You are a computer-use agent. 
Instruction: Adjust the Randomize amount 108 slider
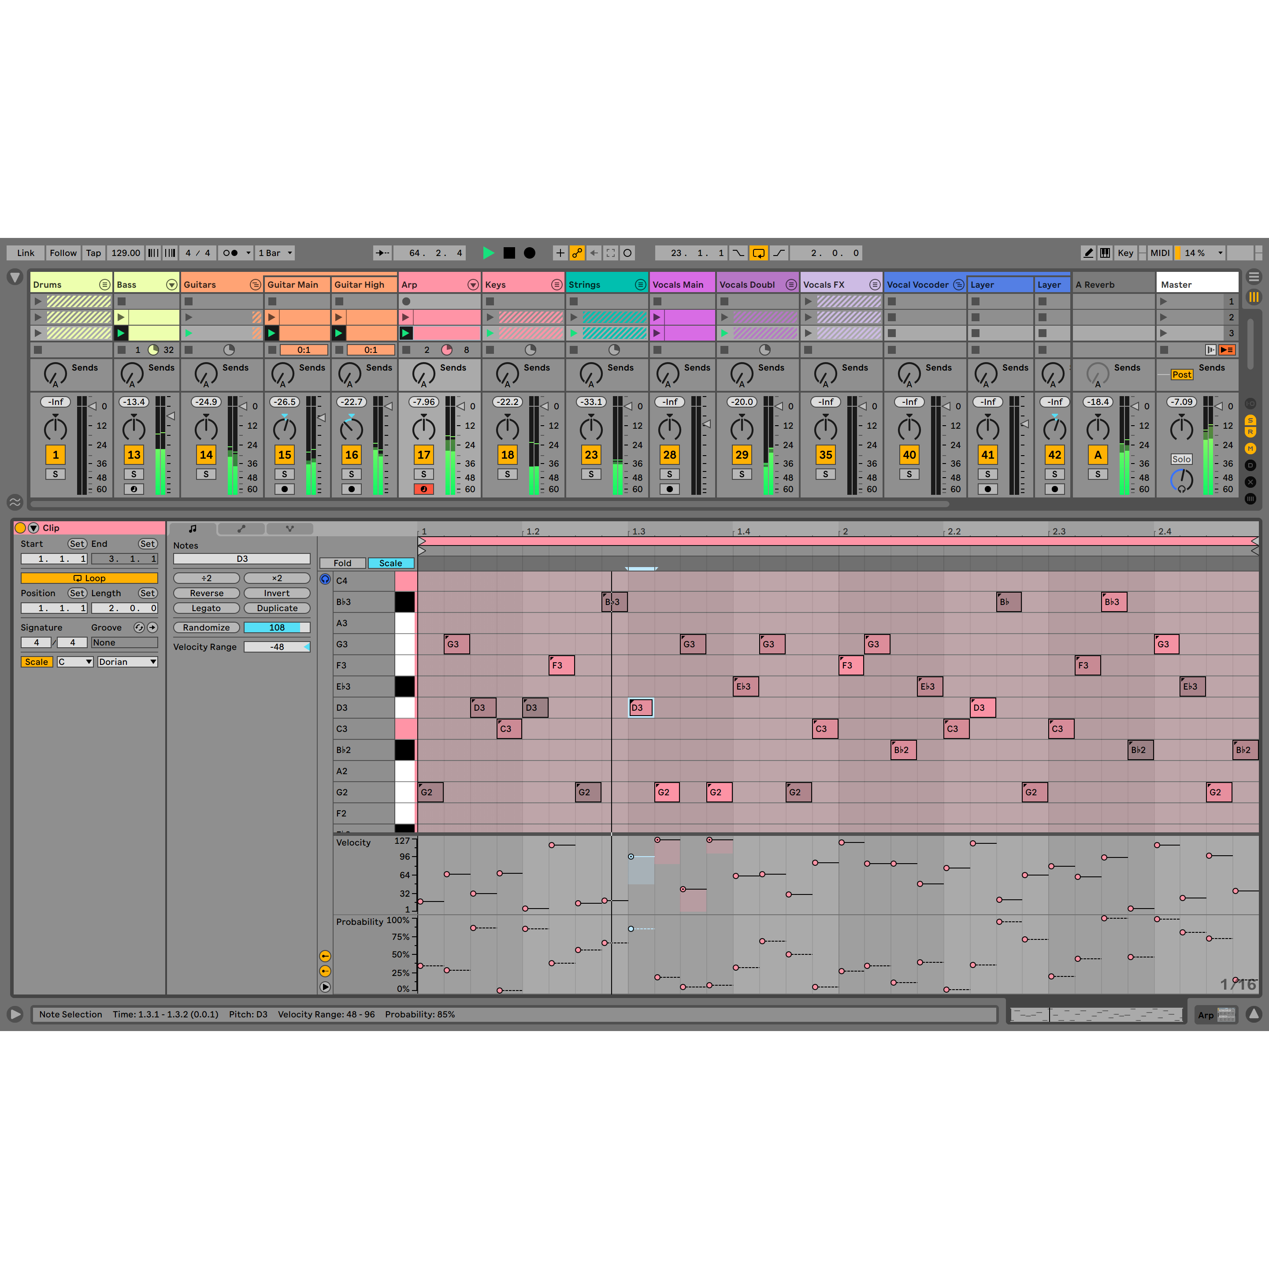point(277,627)
